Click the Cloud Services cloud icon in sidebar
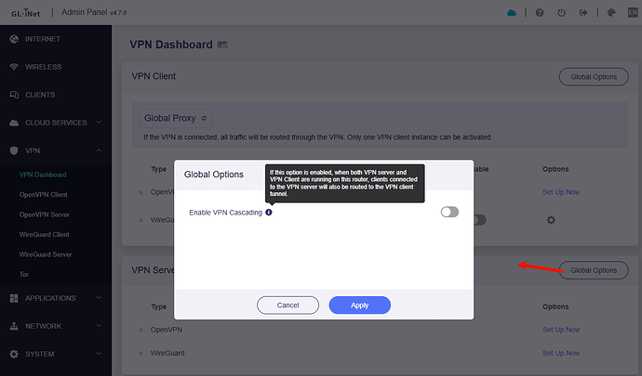Viewport: 642px width, 376px height. click(x=14, y=123)
